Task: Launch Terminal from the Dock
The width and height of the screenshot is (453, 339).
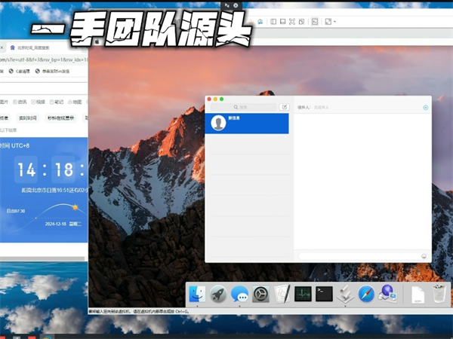Action: click(325, 294)
